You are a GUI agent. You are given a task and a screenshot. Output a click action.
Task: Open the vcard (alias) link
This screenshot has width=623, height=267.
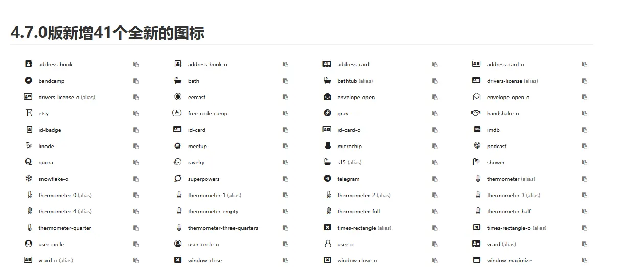501,244
